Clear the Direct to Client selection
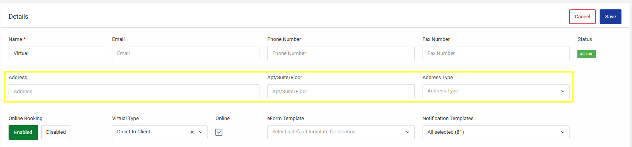Viewport: 632px width, 147px height. (x=192, y=132)
